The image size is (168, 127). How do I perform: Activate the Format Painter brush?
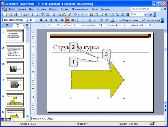pos(69,14)
